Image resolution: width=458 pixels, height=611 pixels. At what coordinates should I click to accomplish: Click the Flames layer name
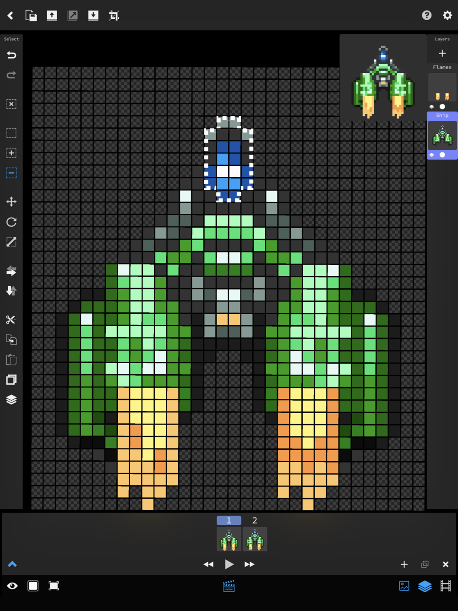click(442, 67)
